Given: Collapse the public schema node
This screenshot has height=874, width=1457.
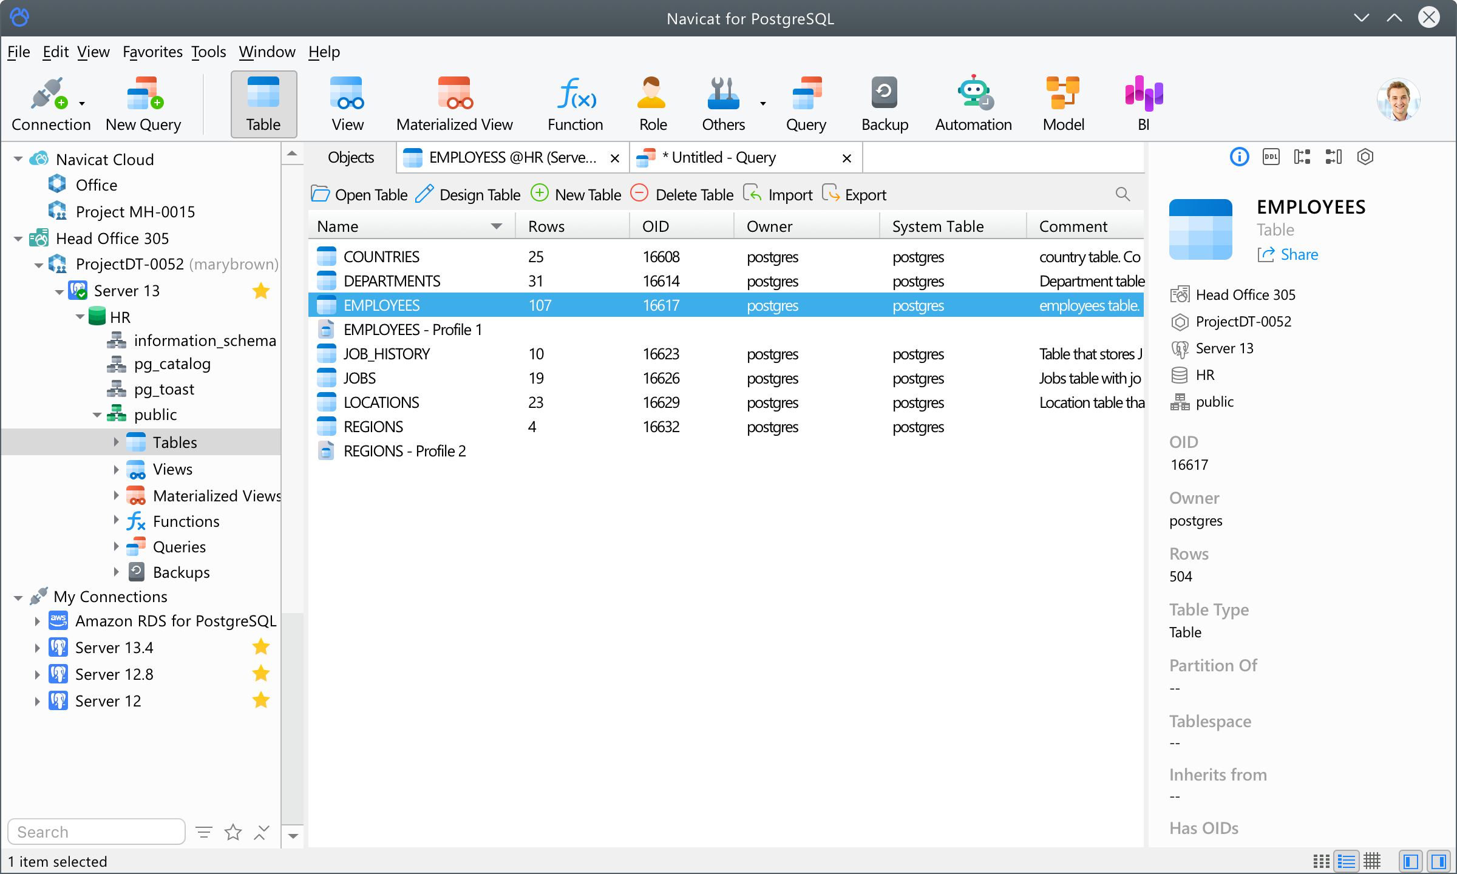Looking at the screenshot, I should [97, 415].
